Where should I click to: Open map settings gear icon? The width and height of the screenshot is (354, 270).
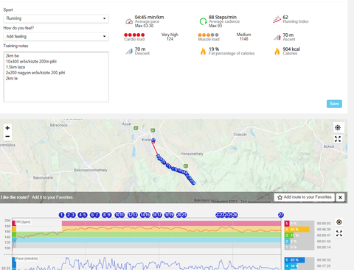pyautogui.click(x=338, y=128)
